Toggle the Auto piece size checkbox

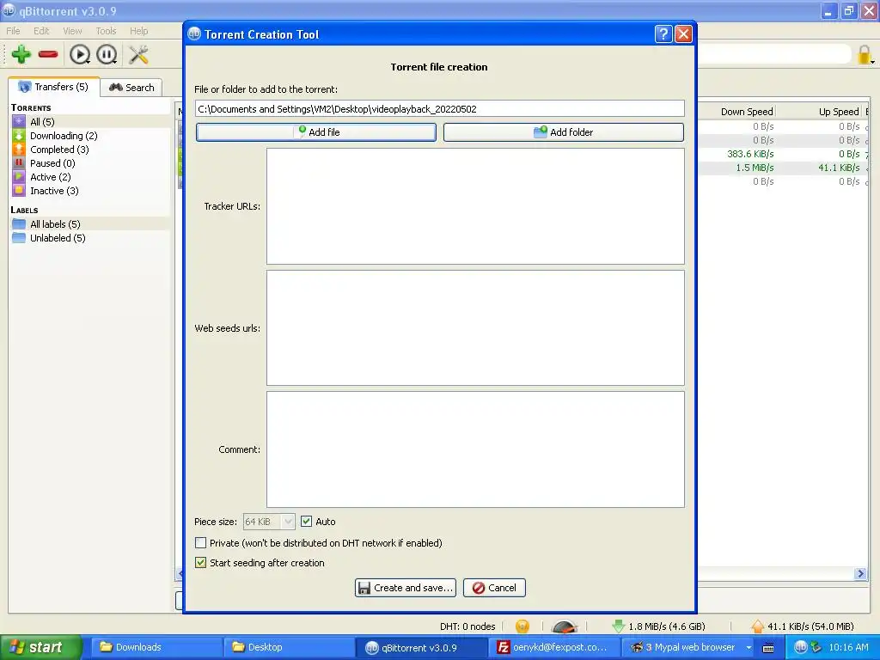pos(307,522)
